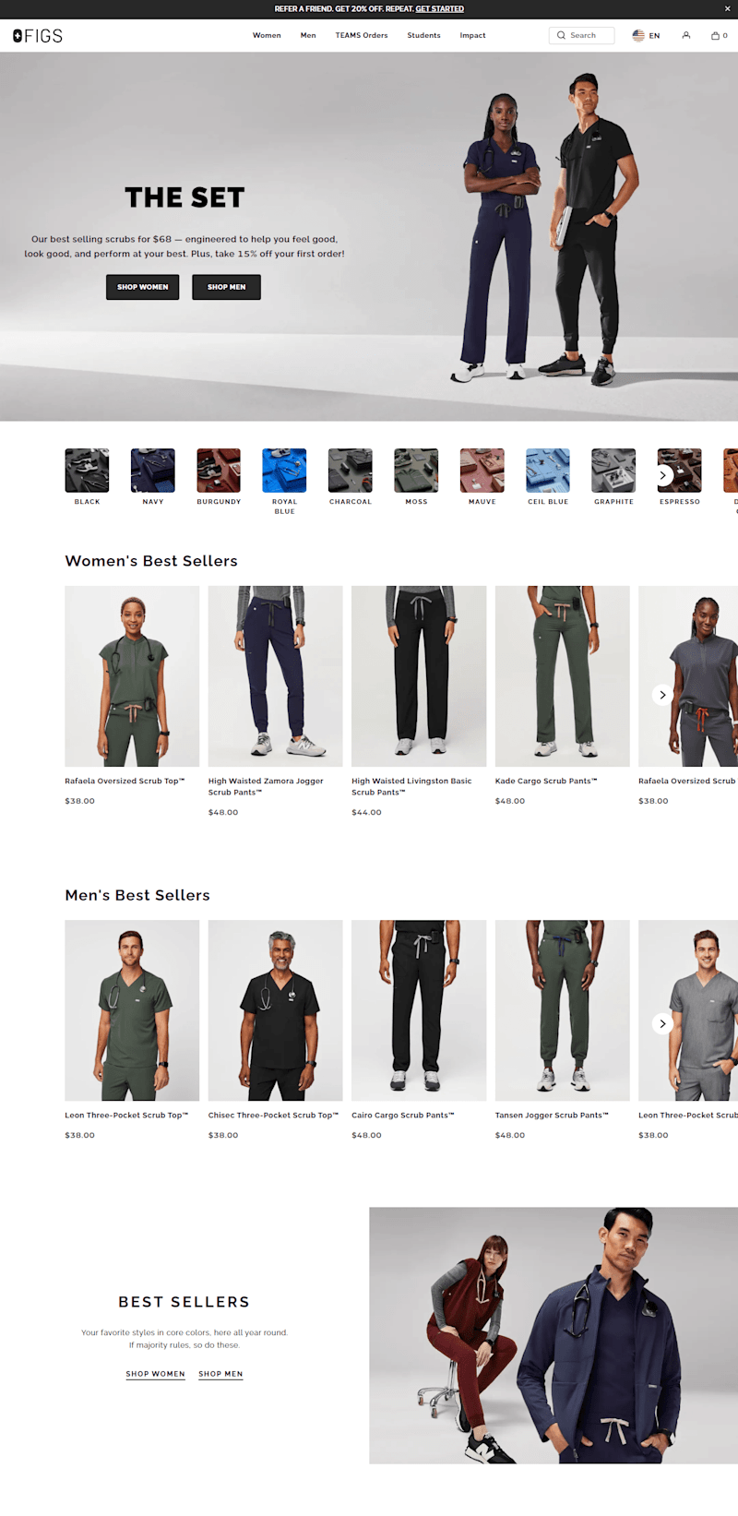Click Shop Women link under Best Sellers
This screenshot has width=738, height=1516.
pyautogui.click(x=156, y=1374)
